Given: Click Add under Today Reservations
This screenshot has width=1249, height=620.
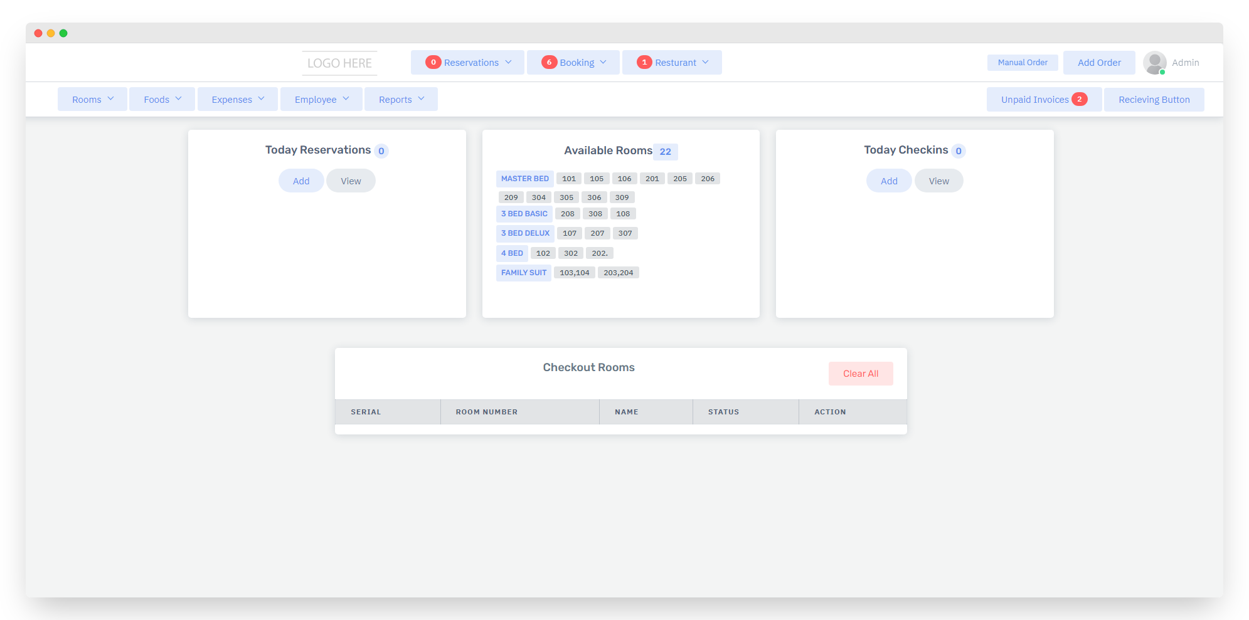Looking at the screenshot, I should pos(301,181).
